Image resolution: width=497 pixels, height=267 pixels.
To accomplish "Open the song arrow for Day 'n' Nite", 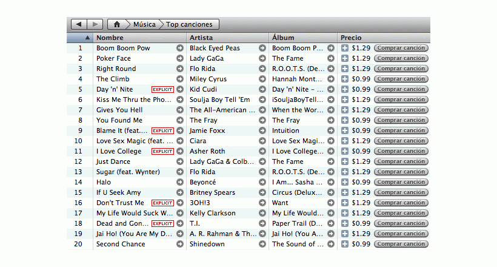I will pyautogui.click(x=180, y=89).
